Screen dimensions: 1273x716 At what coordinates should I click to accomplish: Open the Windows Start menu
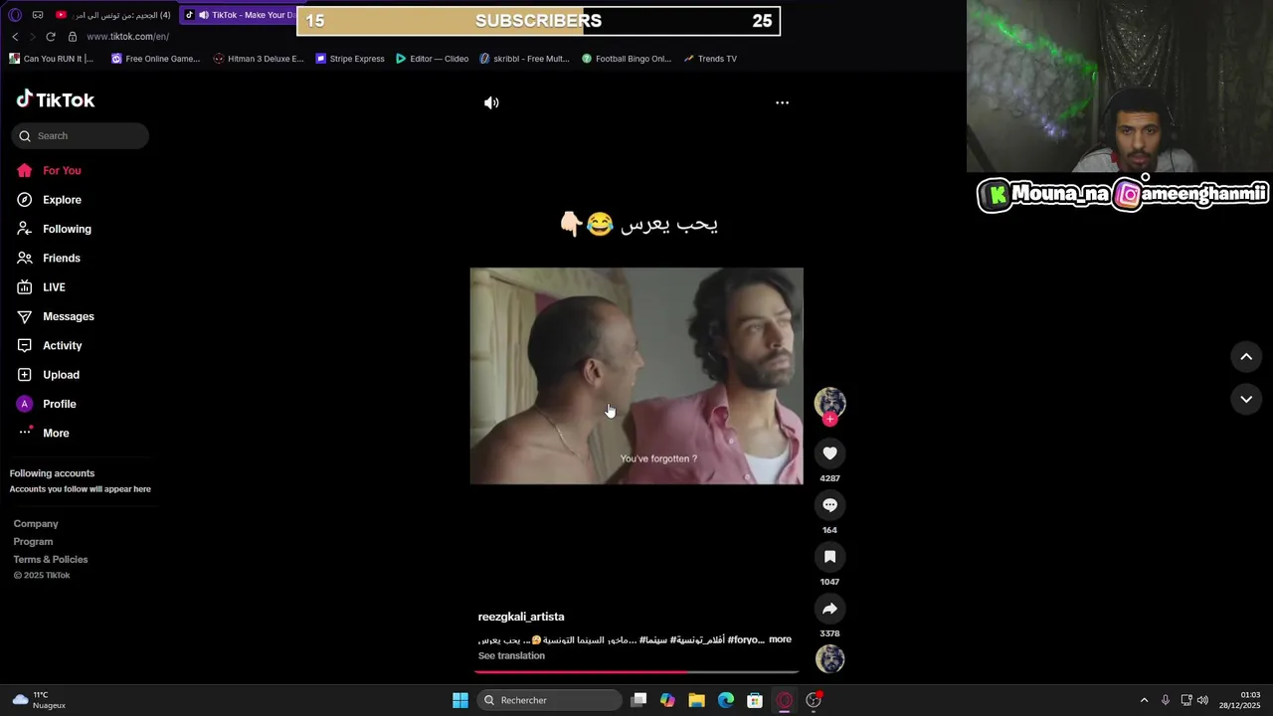point(460,700)
